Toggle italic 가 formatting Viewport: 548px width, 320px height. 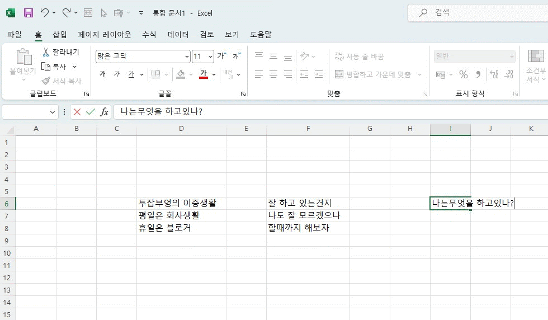tap(117, 74)
